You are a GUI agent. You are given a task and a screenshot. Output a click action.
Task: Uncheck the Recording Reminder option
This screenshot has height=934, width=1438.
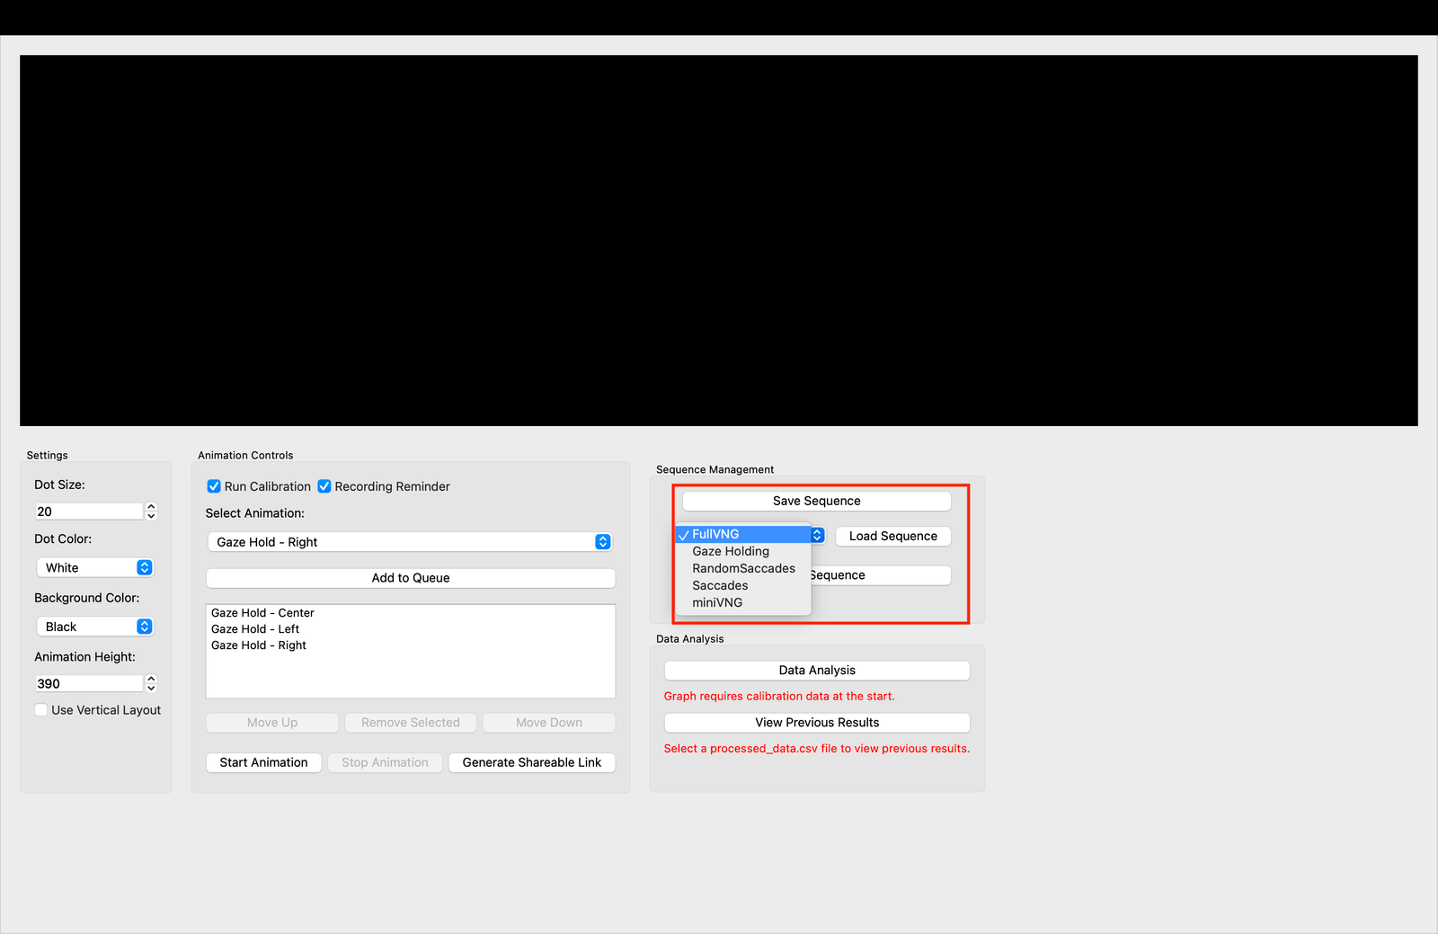(324, 485)
